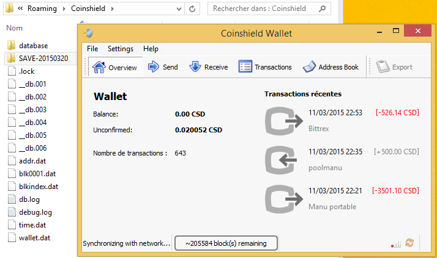This screenshot has height=258, width=437.
Task: Open the Send page
Action: tap(163, 67)
